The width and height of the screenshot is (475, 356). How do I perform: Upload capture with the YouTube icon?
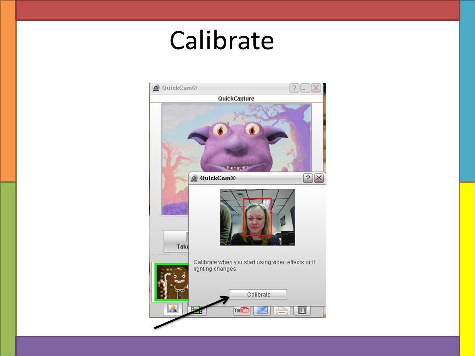tap(241, 311)
